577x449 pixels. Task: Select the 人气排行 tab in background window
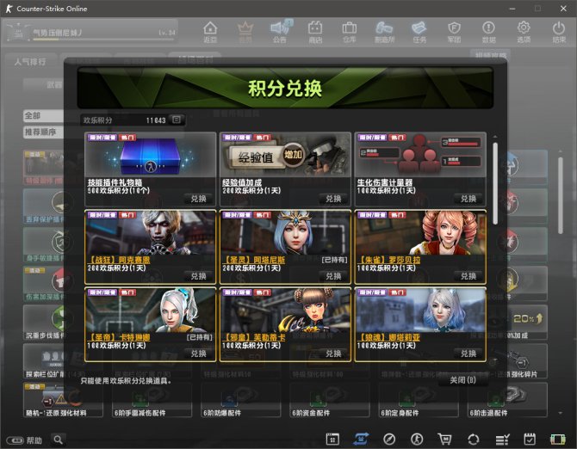point(31,62)
